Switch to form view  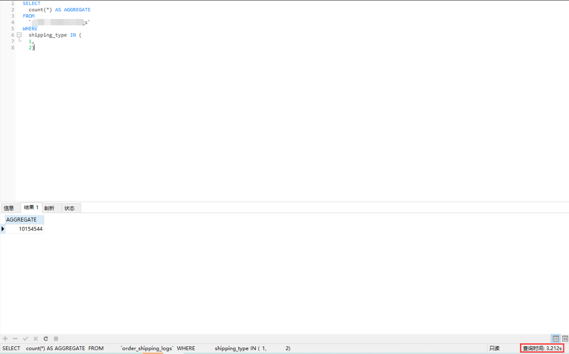565,339
